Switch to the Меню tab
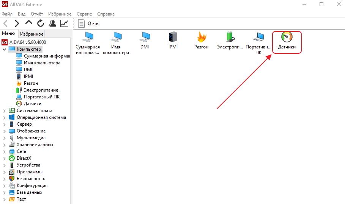The image size is (345, 204). pyautogui.click(x=8, y=33)
